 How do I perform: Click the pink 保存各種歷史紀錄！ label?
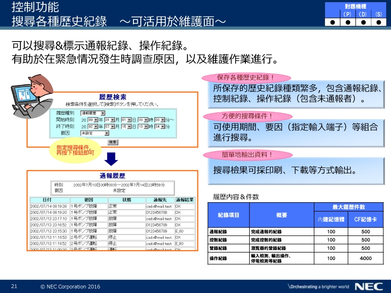[x=246, y=78]
